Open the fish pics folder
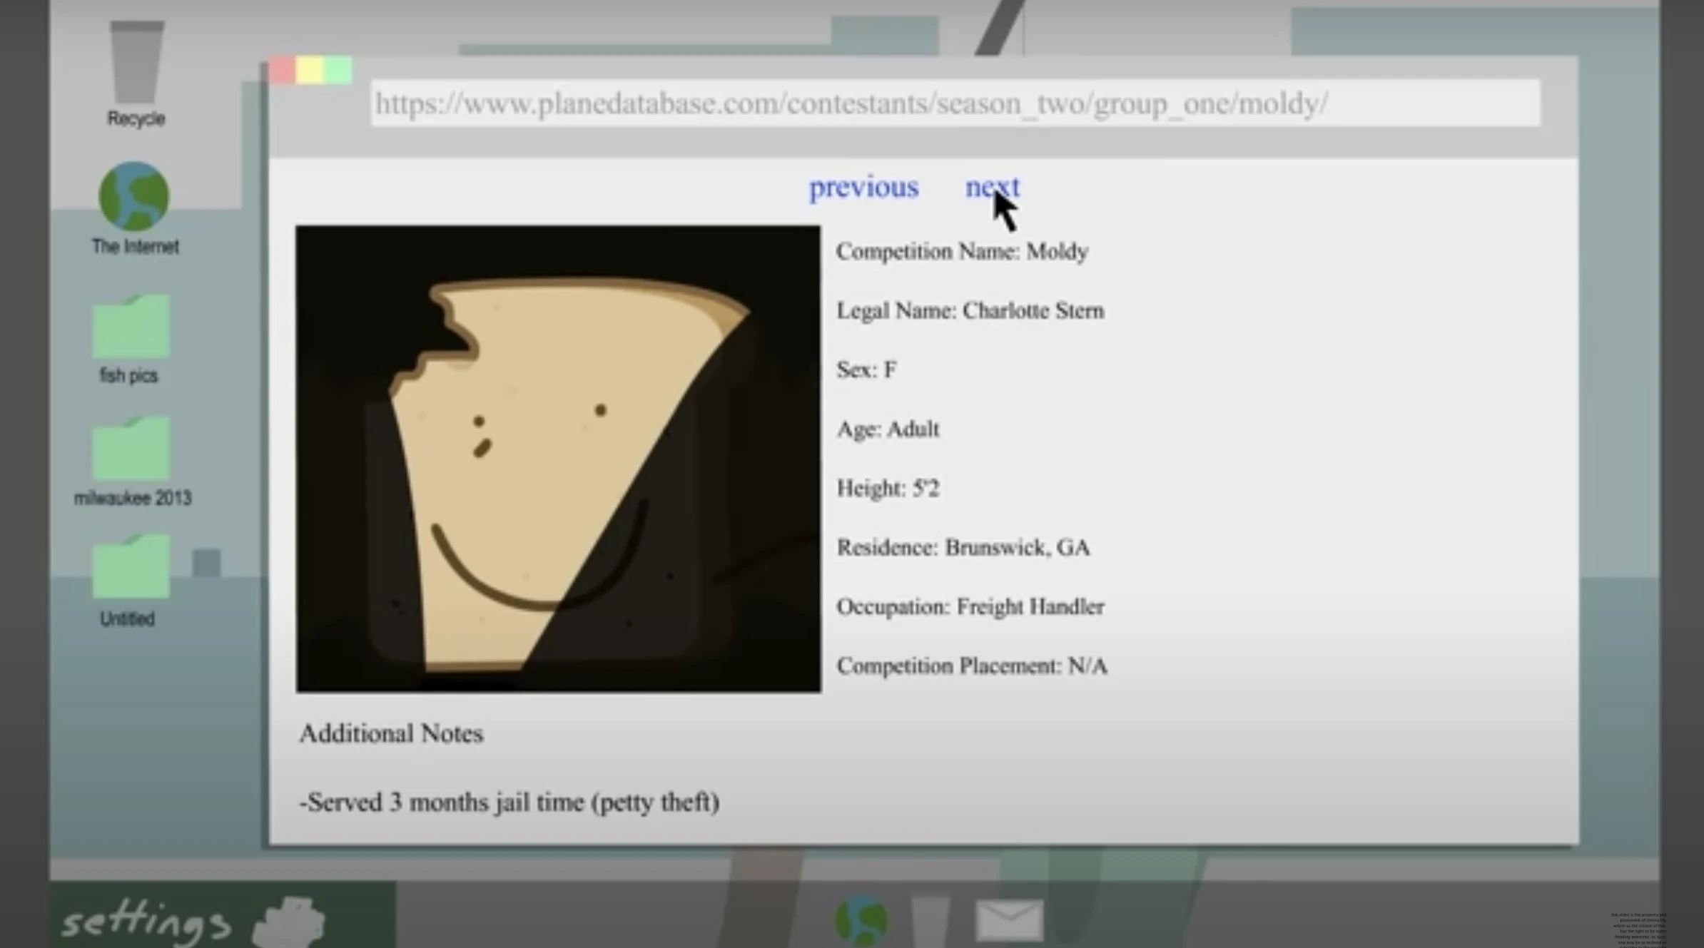This screenshot has width=1704, height=948. click(x=131, y=327)
